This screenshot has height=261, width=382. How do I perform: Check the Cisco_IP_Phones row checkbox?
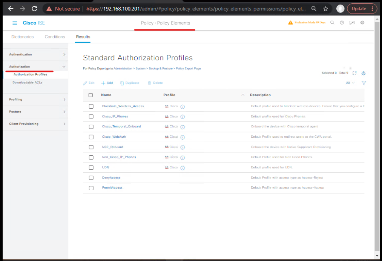[x=91, y=117]
